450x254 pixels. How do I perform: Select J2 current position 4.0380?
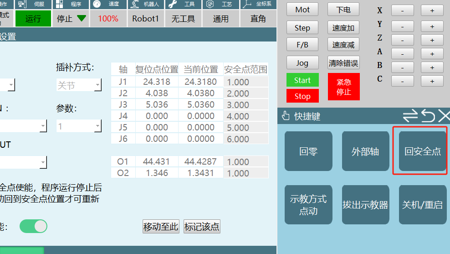[x=200, y=93]
